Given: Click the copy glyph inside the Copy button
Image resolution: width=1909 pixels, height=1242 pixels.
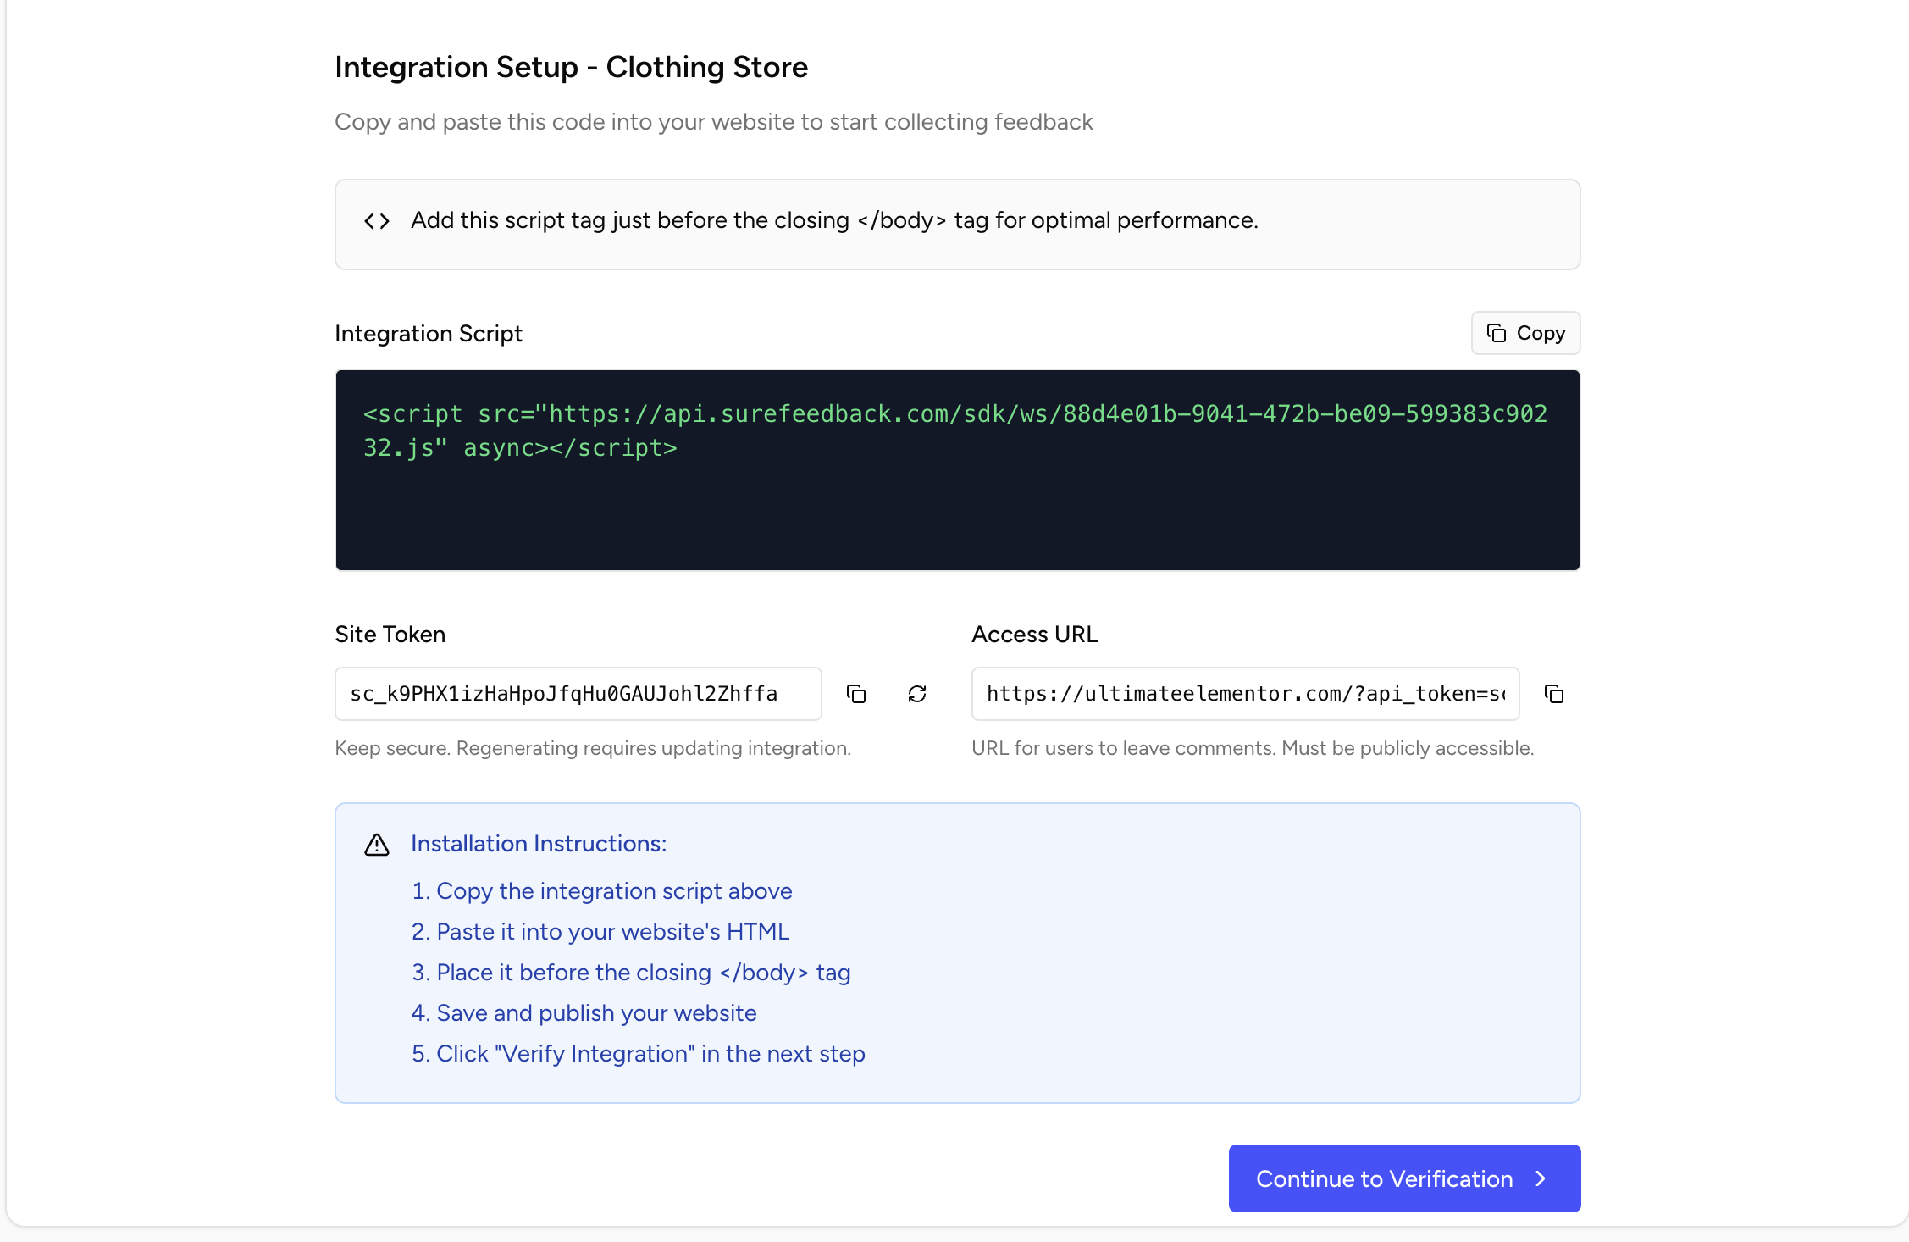Looking at the screenshot, I should (1497, 333).
